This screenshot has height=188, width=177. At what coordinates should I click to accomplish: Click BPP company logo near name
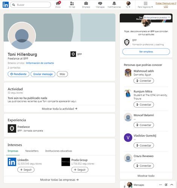click(73, 54)
